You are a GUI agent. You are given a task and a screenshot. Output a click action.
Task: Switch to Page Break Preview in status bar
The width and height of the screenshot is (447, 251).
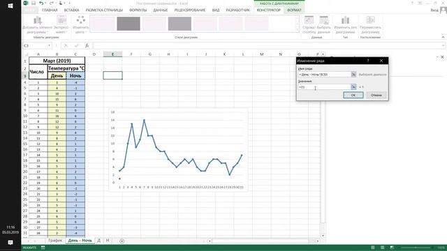tap(392, 248)
